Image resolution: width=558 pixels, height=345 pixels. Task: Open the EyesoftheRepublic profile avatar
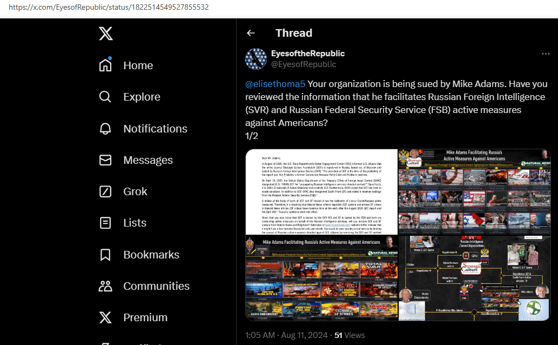(256, 59)
